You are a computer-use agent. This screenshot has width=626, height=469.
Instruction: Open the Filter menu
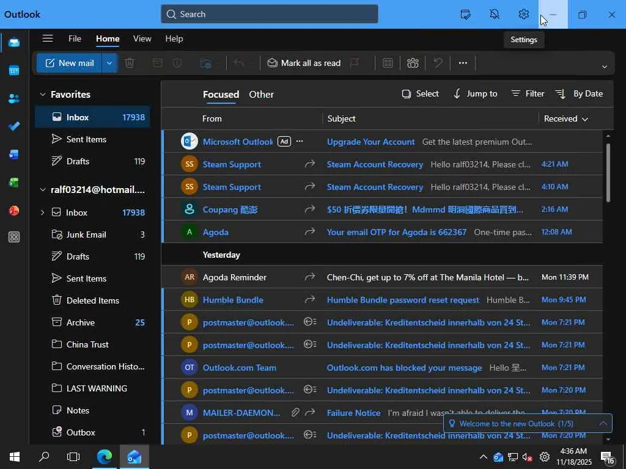[x=528, y=93]
